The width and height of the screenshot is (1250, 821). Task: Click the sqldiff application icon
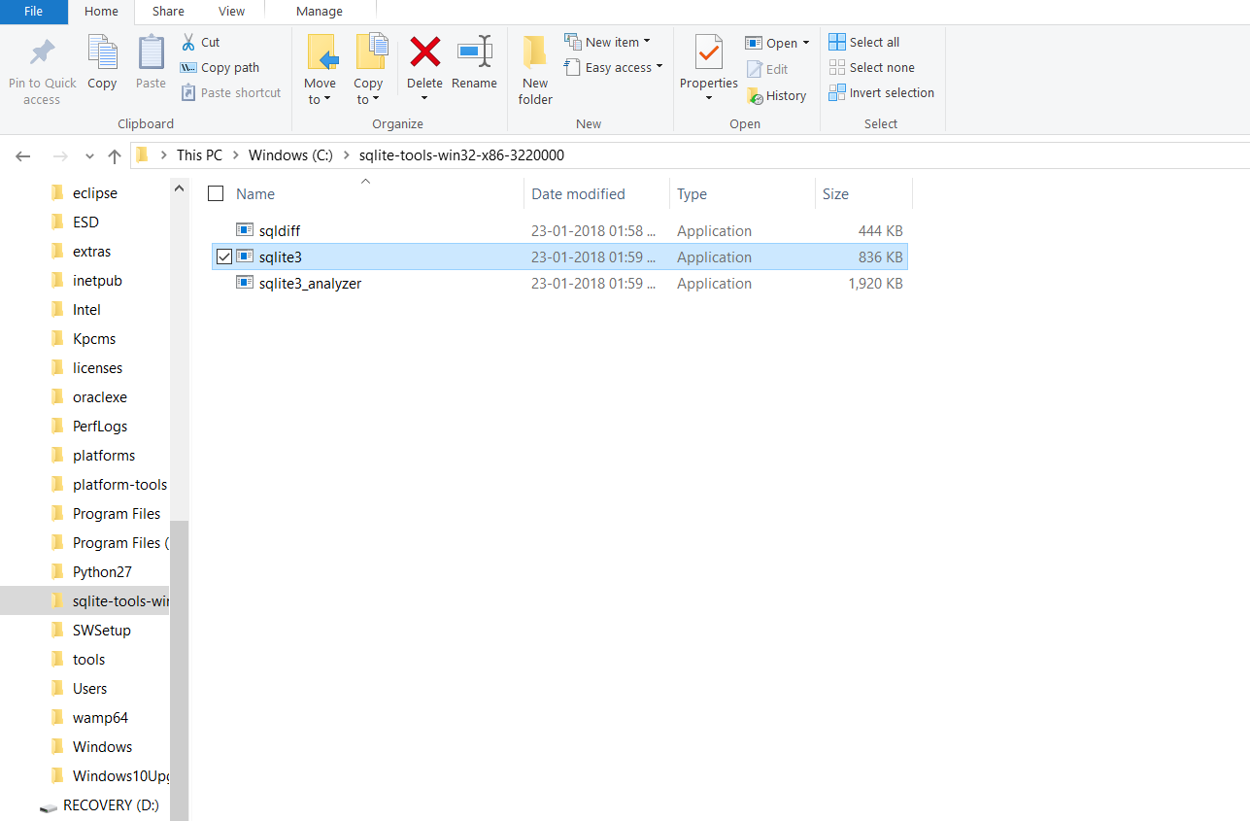tap(244, 230)
